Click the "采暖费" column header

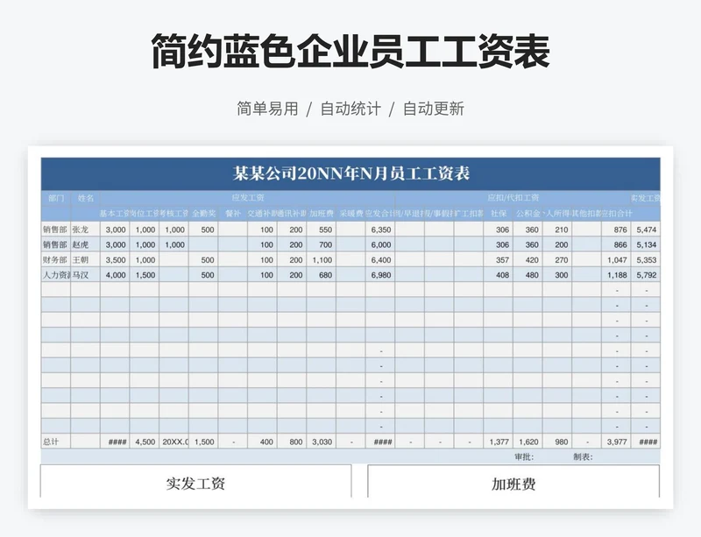coord(351,214)
